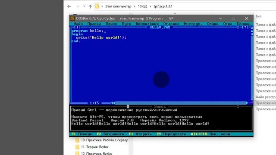Click the editor horizontal scrollbar left arrow
This screenshot has height=155, width=276.
112,103
